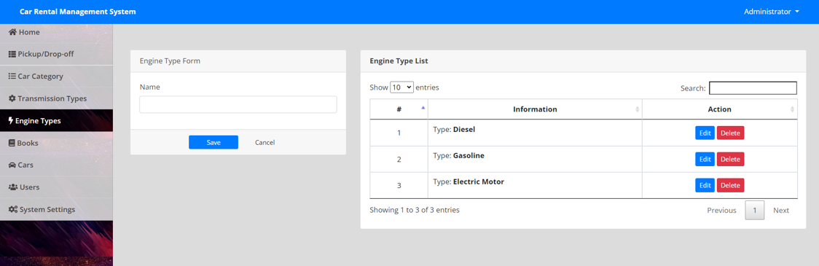
Task: Click the System Settings cogs icon
Action: pos(13,210)
